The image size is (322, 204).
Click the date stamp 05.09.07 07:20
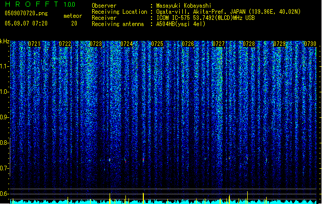pyautogui.click(x=26, y=23)
